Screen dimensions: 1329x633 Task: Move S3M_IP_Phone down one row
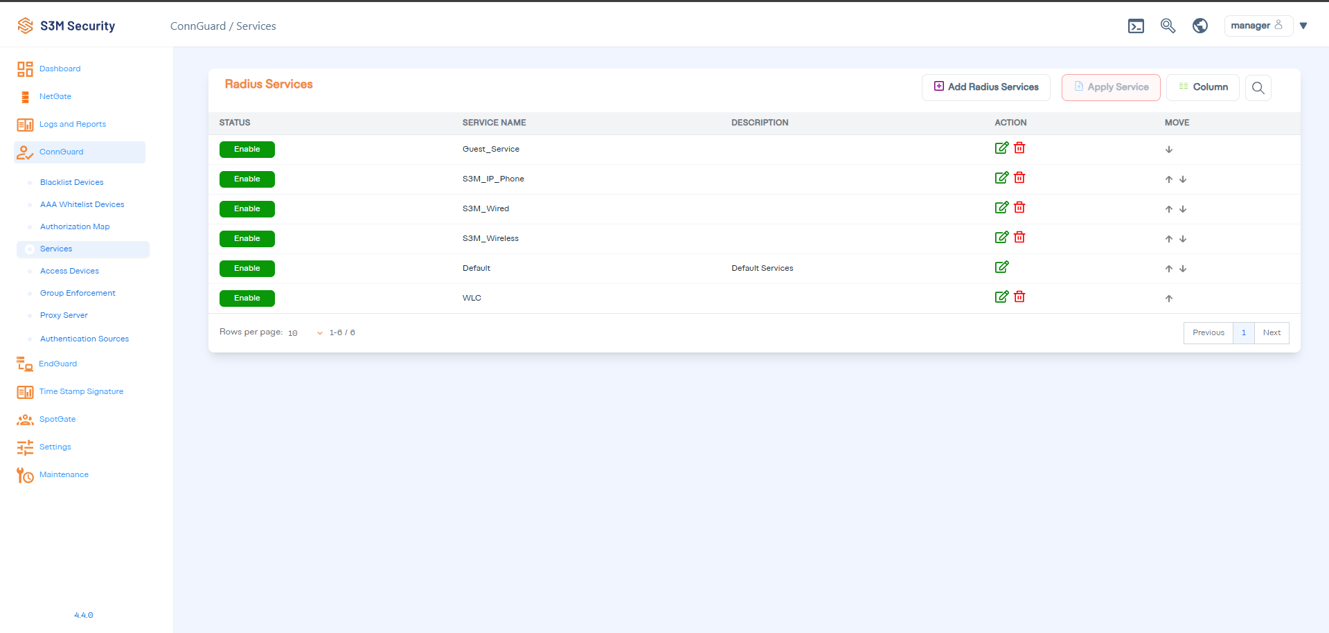(1183, 179)
